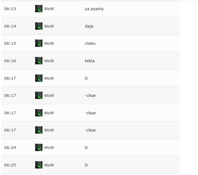Click the 06:15 timestamp
The width and height of the screenshot is (198, 175).
pos(10,43)
